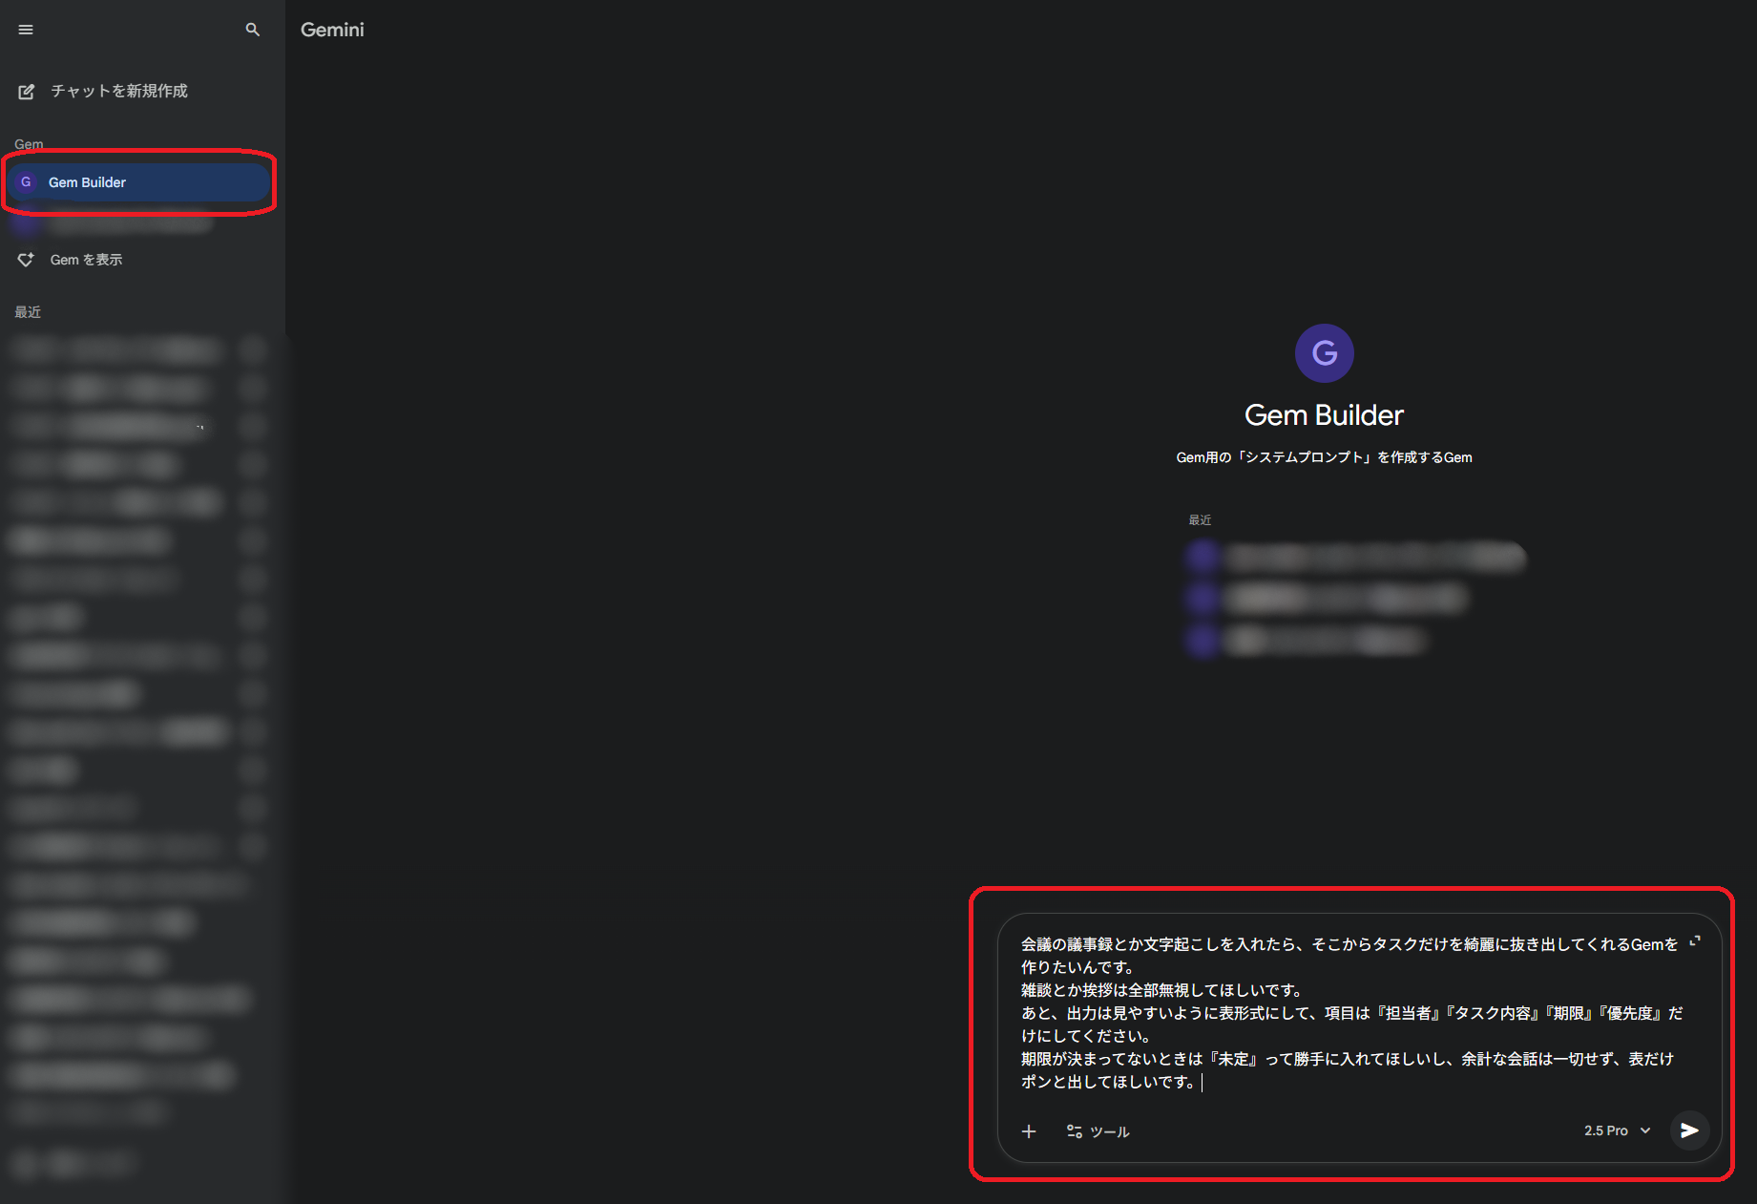Image resolution: width=1757 pixels, height=1204 pixels.
Task: Click the large Gem Builder avatar icon
Action: tap(1324, 353)
